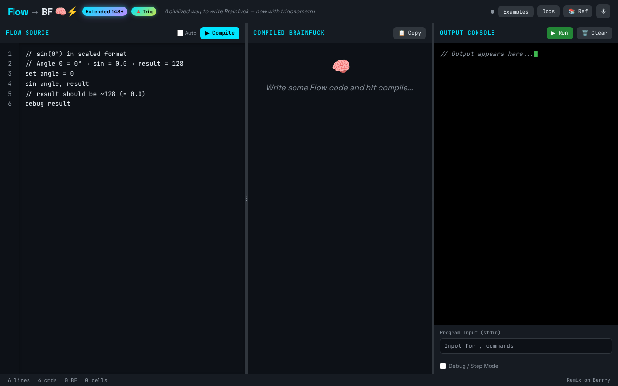
Task: Click the "0 cells" status entry
Action: (96, 380)
